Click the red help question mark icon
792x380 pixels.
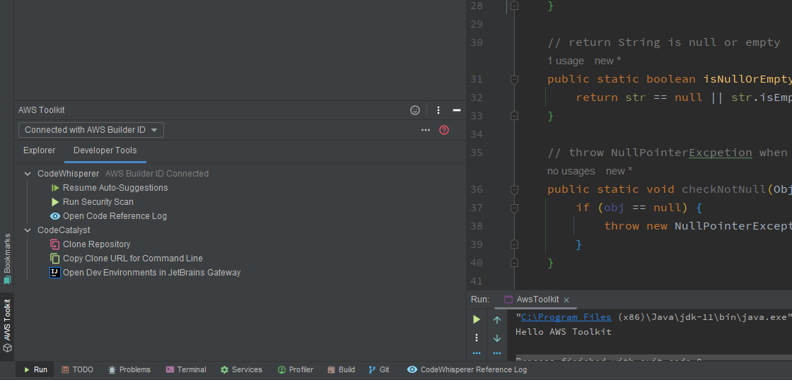pyautogui.click(x=444, y=130)
